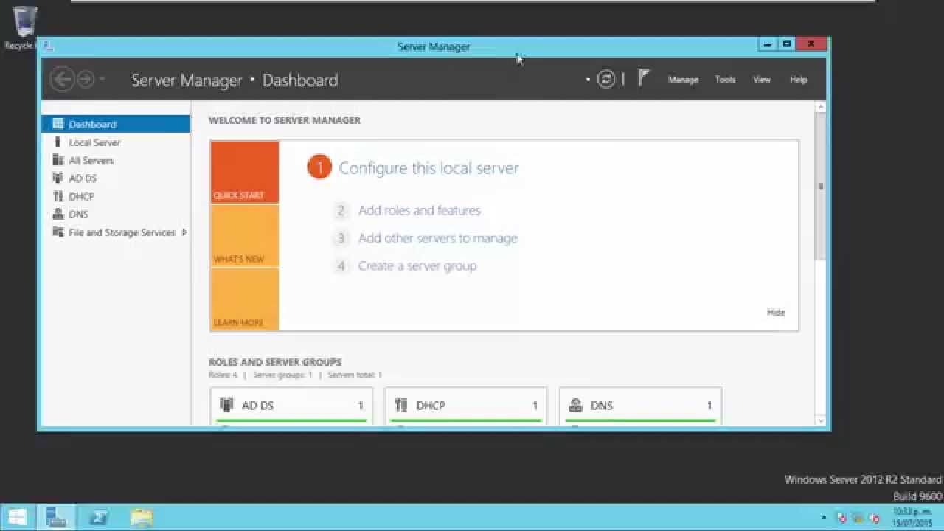This screenshot has width=944, height=531.
Task: Select AD DS in the sidebar
Action: tap(116, 178)
